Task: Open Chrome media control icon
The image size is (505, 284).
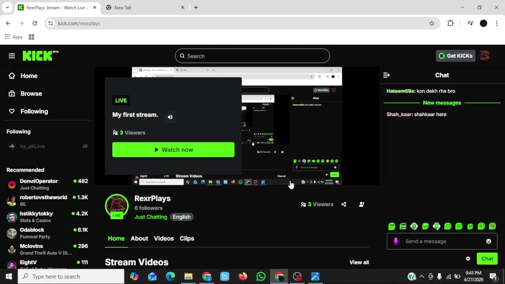Action: [470, 23]
